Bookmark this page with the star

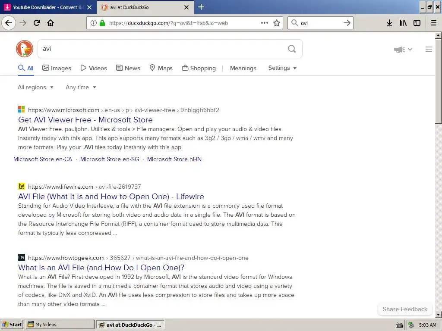tap(277, 23)
